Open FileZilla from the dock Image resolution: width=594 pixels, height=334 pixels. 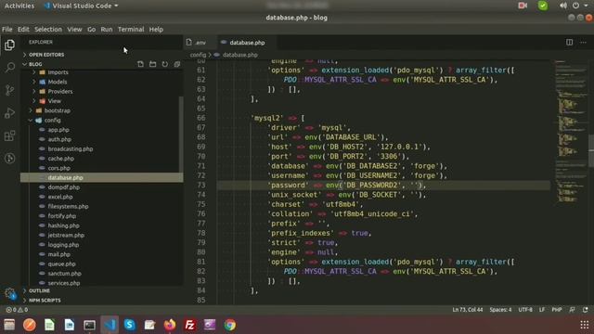pos(189,325)
